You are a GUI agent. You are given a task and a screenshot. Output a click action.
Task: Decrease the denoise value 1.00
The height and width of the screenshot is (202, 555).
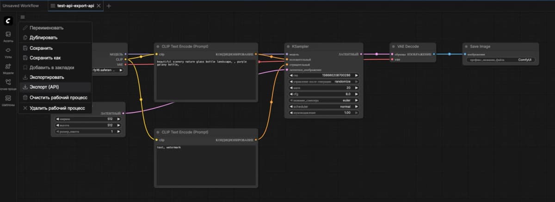click(291, 113)
